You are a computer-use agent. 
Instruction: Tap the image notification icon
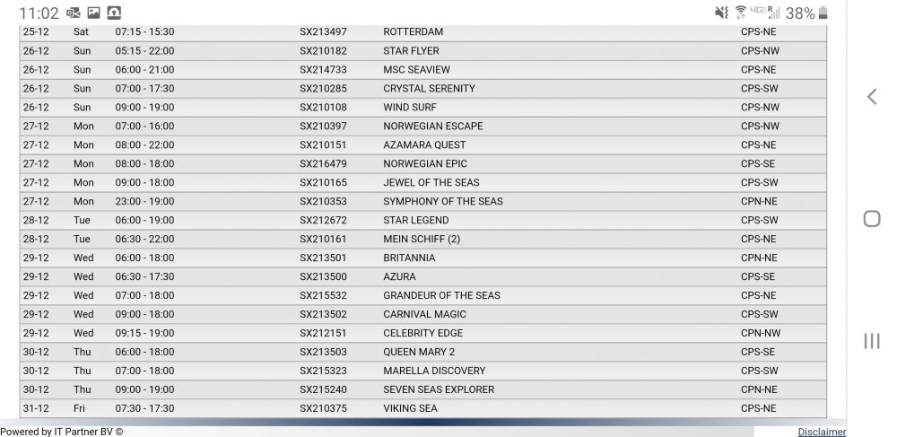(x=94, y=13)
